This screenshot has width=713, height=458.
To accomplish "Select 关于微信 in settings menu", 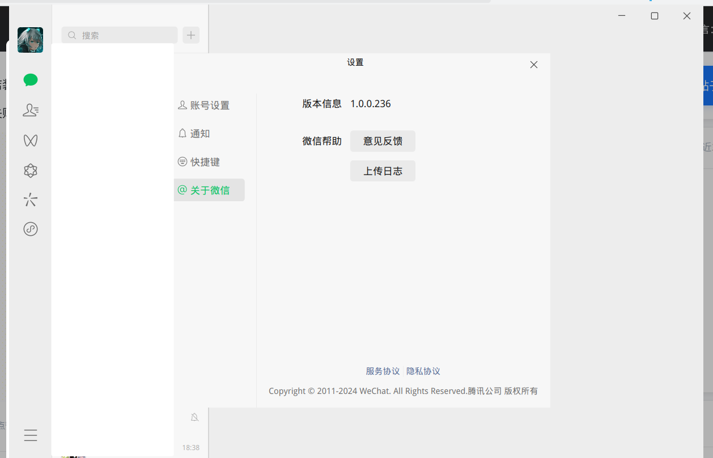I will pyautogui.click(x=209, y=190).
